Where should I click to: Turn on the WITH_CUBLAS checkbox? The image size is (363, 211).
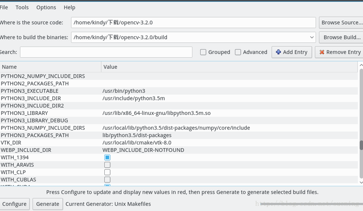pos(107,180)
